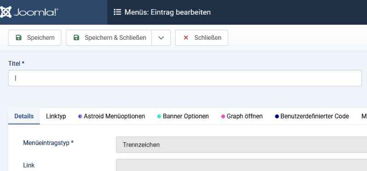Viewport: 367px width, 171px height.
Task: Click the Schließen button
Action: tap(201, 37)
